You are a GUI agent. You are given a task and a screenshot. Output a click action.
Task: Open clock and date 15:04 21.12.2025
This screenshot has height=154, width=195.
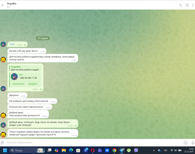(x=189, y=150)
